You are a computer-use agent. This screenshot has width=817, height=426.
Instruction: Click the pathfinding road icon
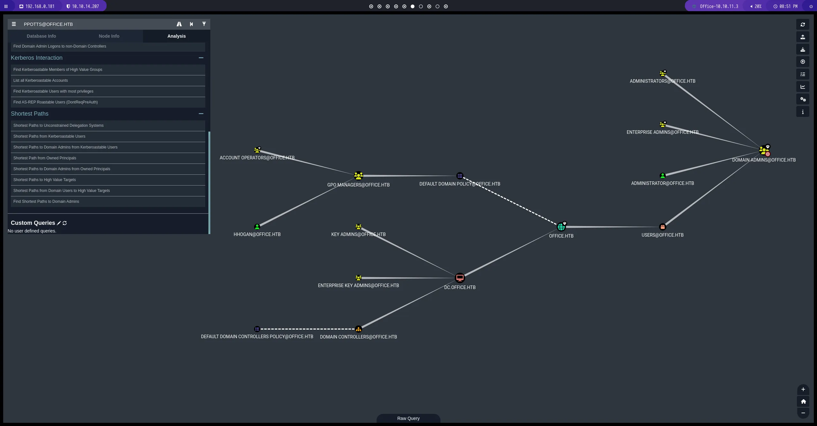(179, 24)
